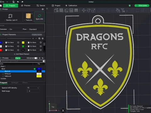The height and width of the screenshot is (113, 151).
Task: Open filament 1 PLA Basic dropdown
Action: 9,42
